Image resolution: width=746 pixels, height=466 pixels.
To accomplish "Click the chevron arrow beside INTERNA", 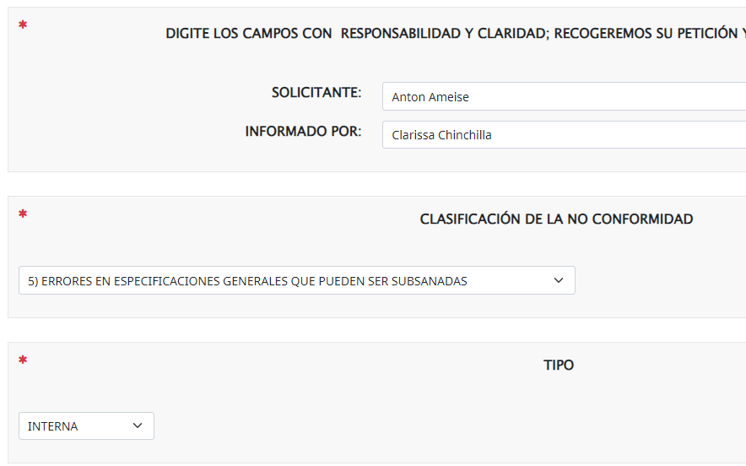I will [138, 426].
